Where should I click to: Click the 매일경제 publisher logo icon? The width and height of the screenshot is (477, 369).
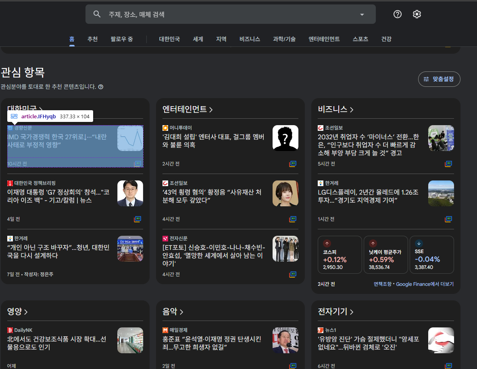click(165, 330)
